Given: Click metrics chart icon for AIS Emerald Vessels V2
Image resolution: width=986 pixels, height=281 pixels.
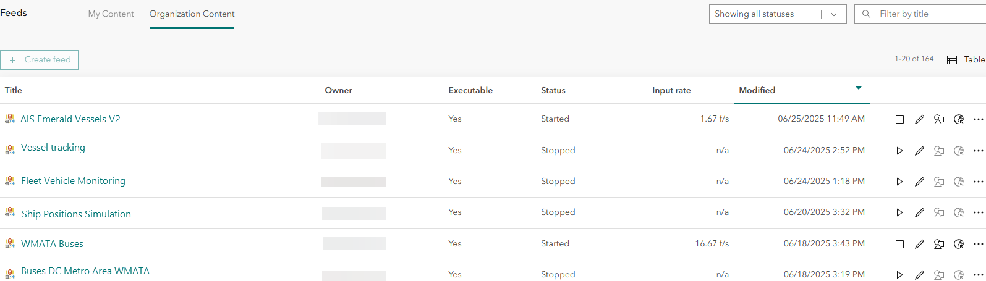Looking at the screenshot, I should 959,120.
